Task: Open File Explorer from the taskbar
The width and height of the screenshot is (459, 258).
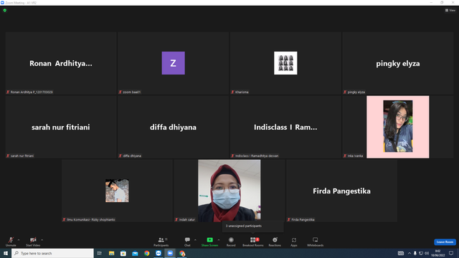Action: 112,253
